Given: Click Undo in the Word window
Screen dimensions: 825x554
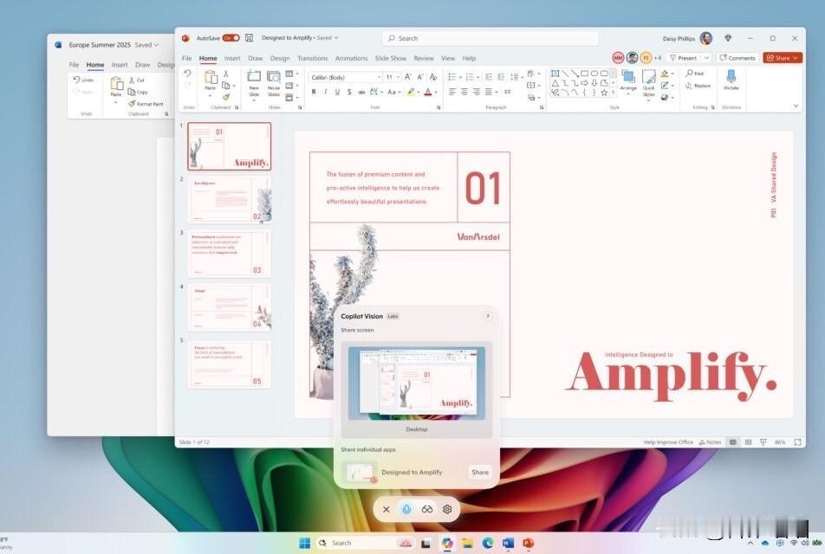Looking at the screenshot, I should 83,80.
